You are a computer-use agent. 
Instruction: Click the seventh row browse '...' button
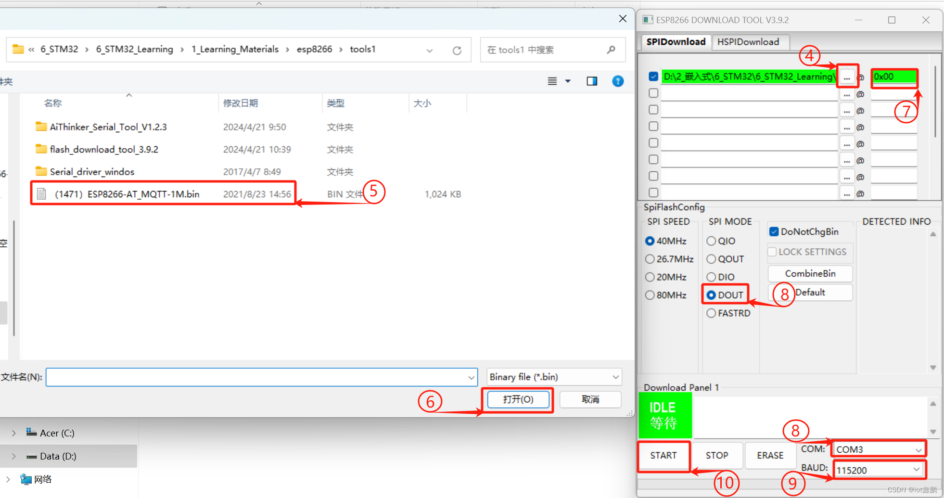[847, 177]
